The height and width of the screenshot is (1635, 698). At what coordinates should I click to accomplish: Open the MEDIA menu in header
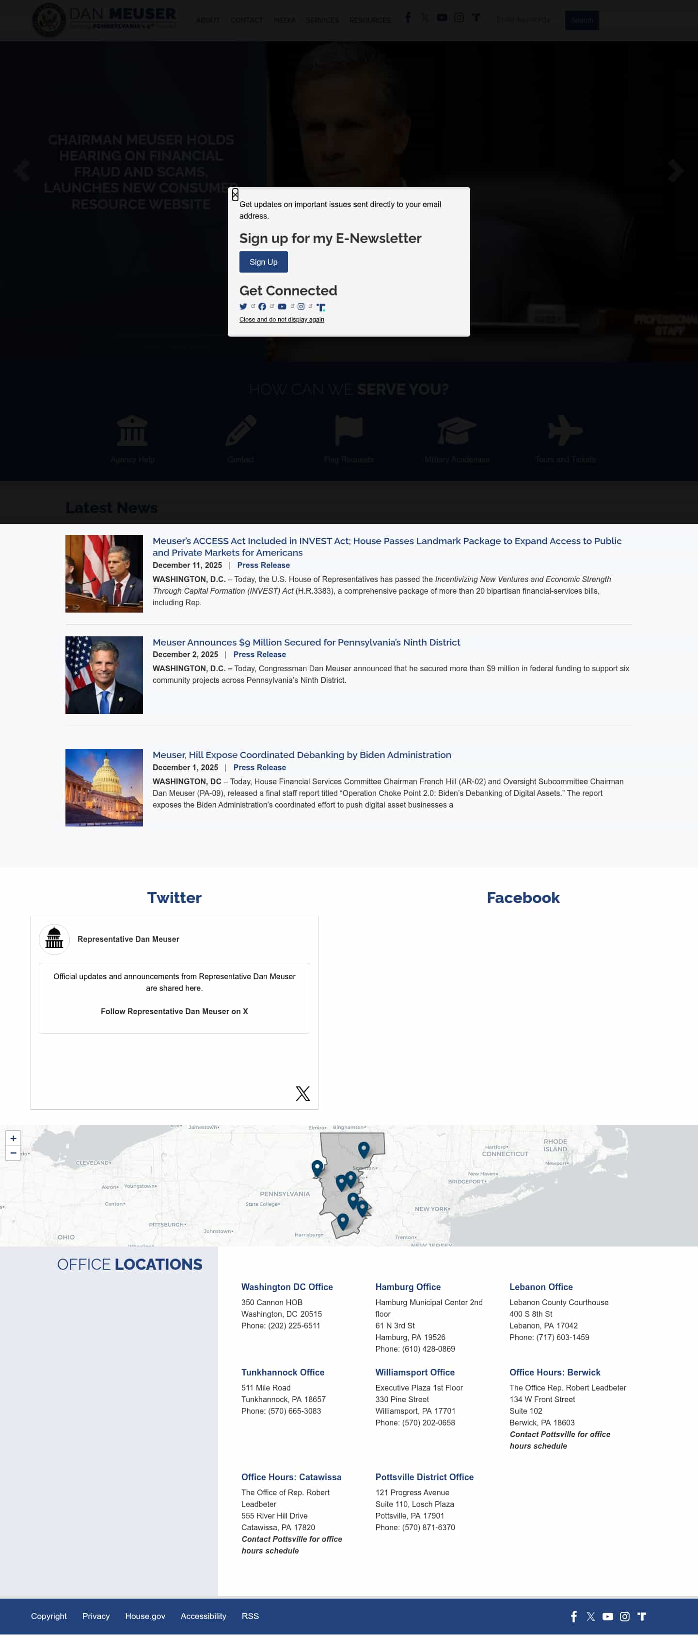pyautogui.click(x=284, y=20)
